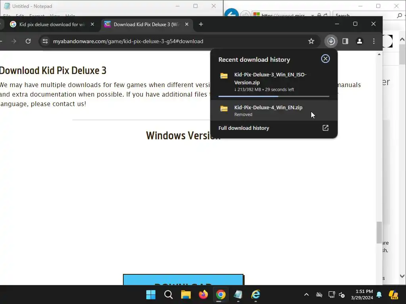
Task: Open File Explorer from taskbar
Action: 186,294
